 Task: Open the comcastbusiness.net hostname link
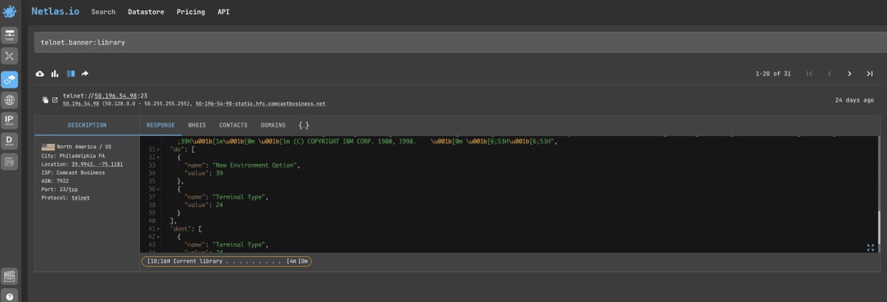261,104
